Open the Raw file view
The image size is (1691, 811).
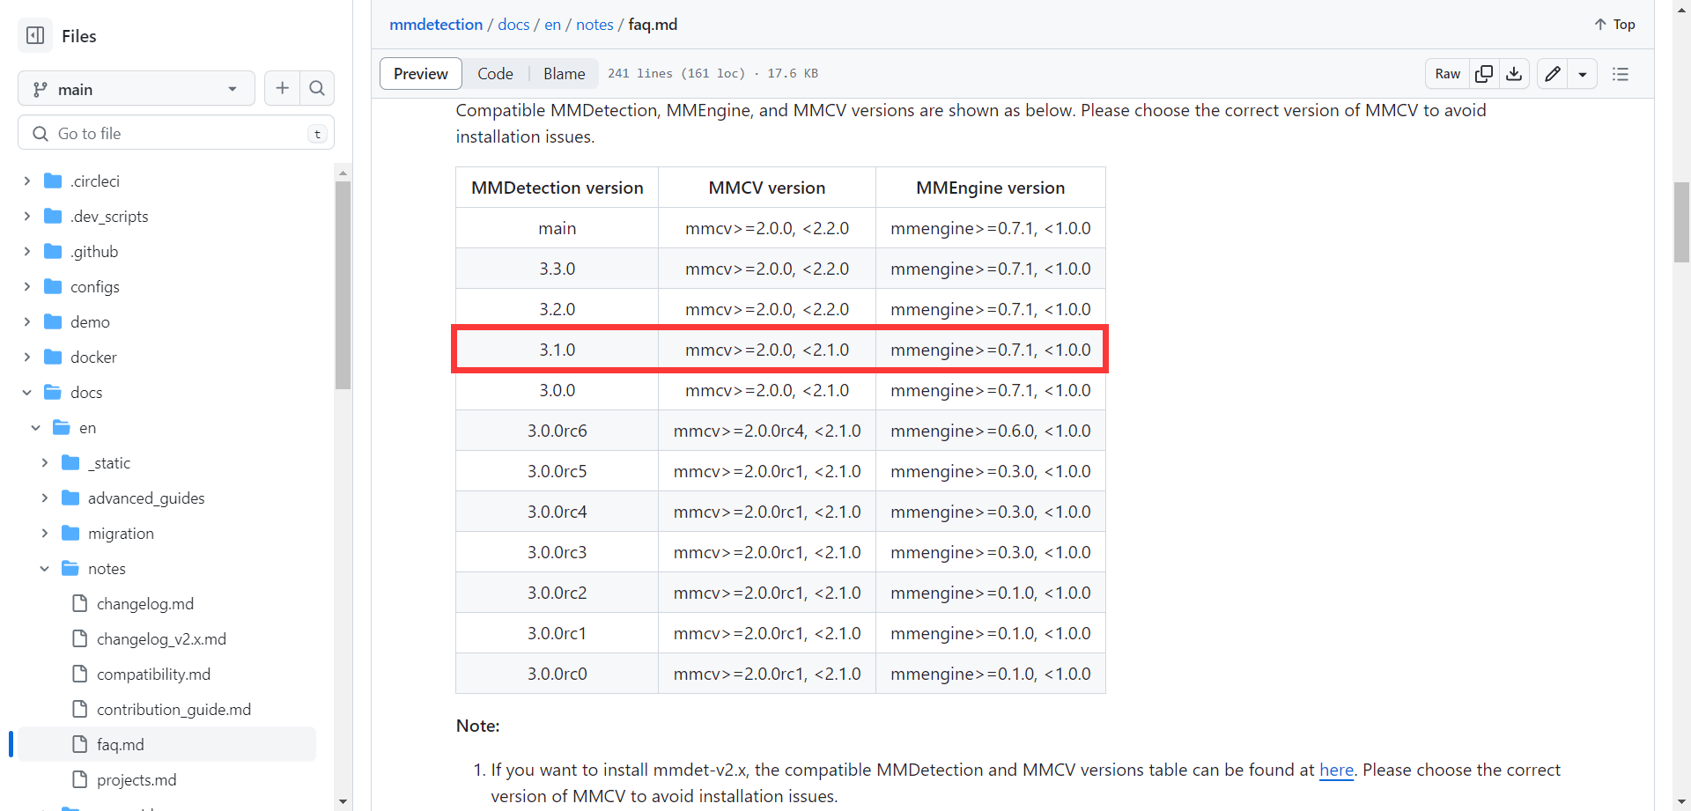tap(1447, 74)
